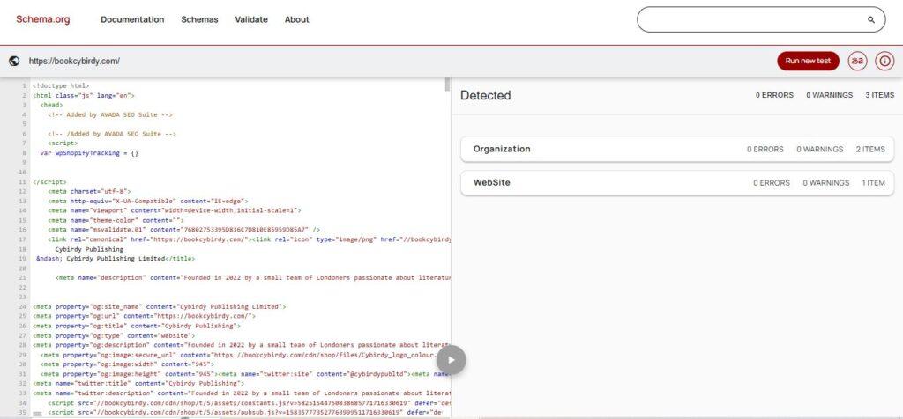The image size is (903, 419).
Task: Click the Run new test button
Action: 808,61
